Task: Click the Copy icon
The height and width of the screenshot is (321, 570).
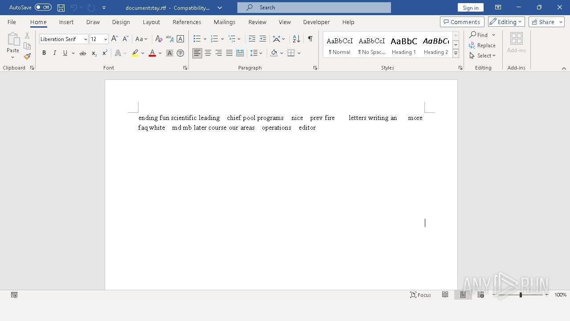Action: 27,46
